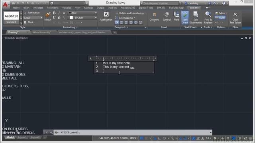Toggle ortho mode in the status bar
The height and width of the screenshot is (143, 255).
(x=159, y=138)
